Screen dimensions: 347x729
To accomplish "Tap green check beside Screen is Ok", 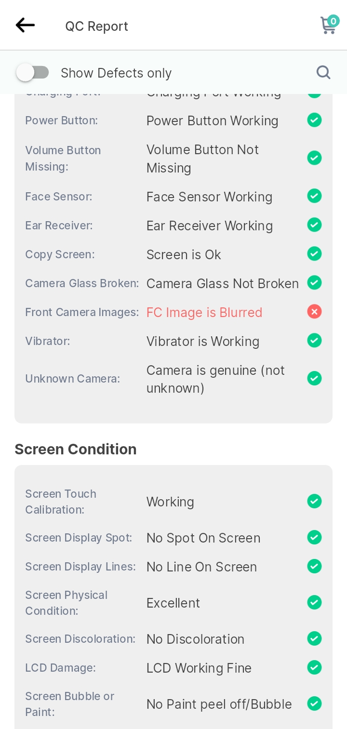I will click(314, 254).
